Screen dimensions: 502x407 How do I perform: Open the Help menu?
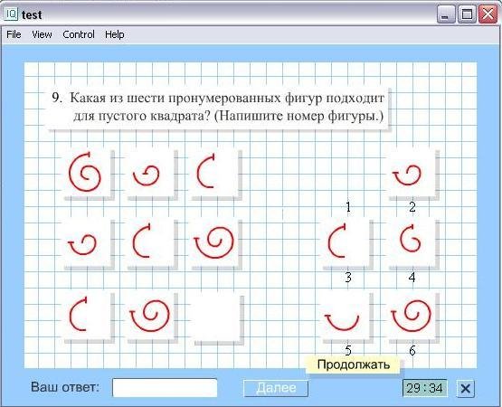(115, 34)
